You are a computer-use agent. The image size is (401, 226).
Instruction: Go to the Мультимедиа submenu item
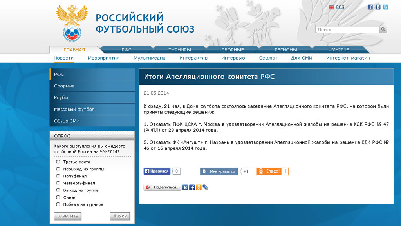[149, 58]
